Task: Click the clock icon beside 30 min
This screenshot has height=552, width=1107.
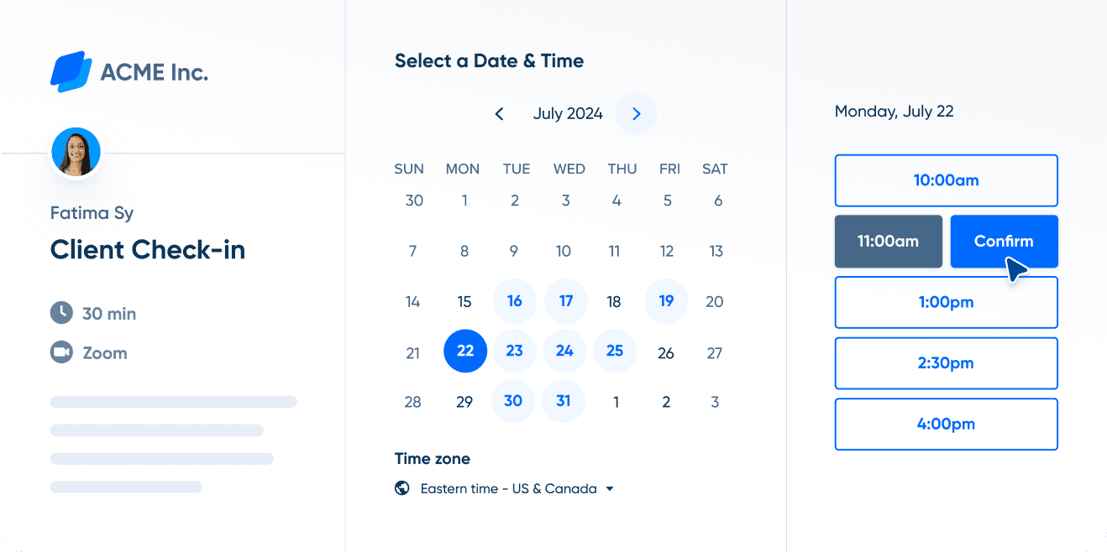Action: (x=60, y=313)
